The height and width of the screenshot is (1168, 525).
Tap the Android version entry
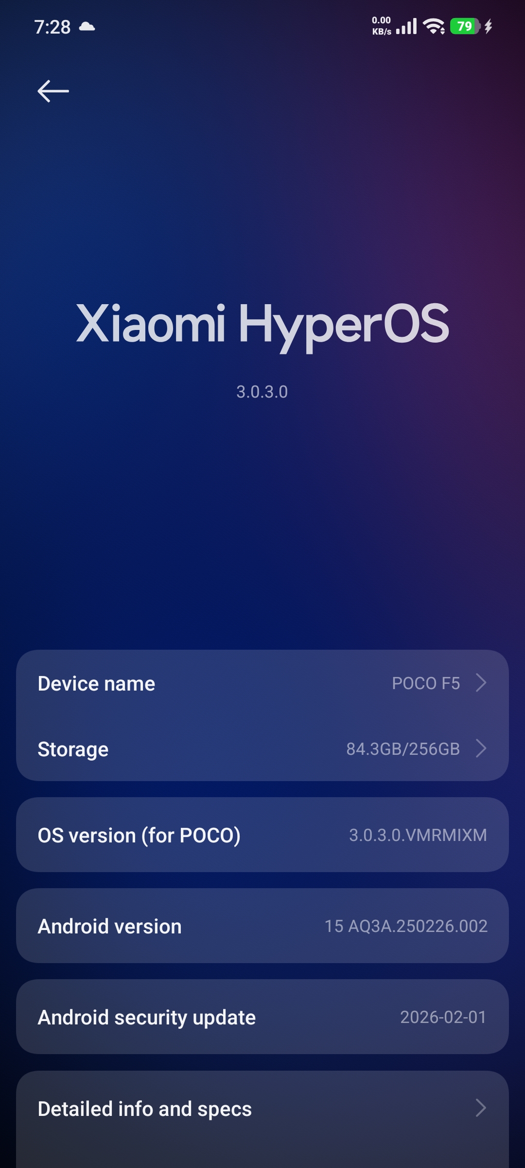click(x=262, y=926)
